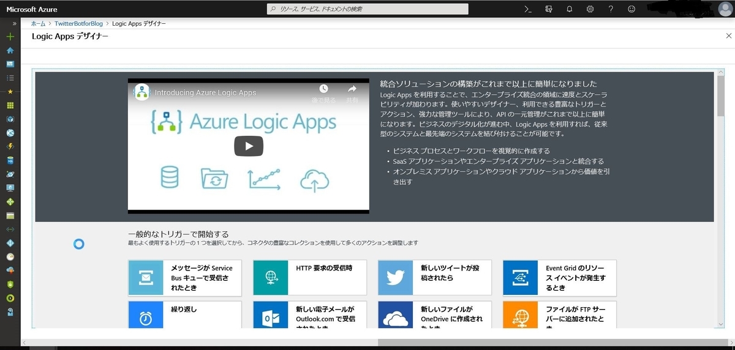This screenshot has height=350, width=735.
Task: Click the scrollbar up arrow in designer
Action: click(721, 73)
